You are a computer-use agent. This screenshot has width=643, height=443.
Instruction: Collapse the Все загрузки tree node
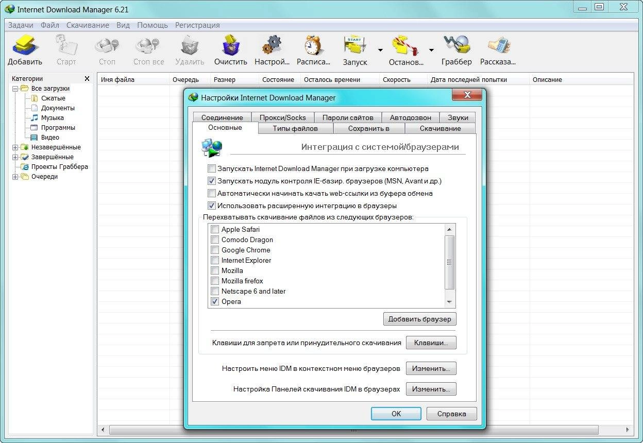point(15,89)
